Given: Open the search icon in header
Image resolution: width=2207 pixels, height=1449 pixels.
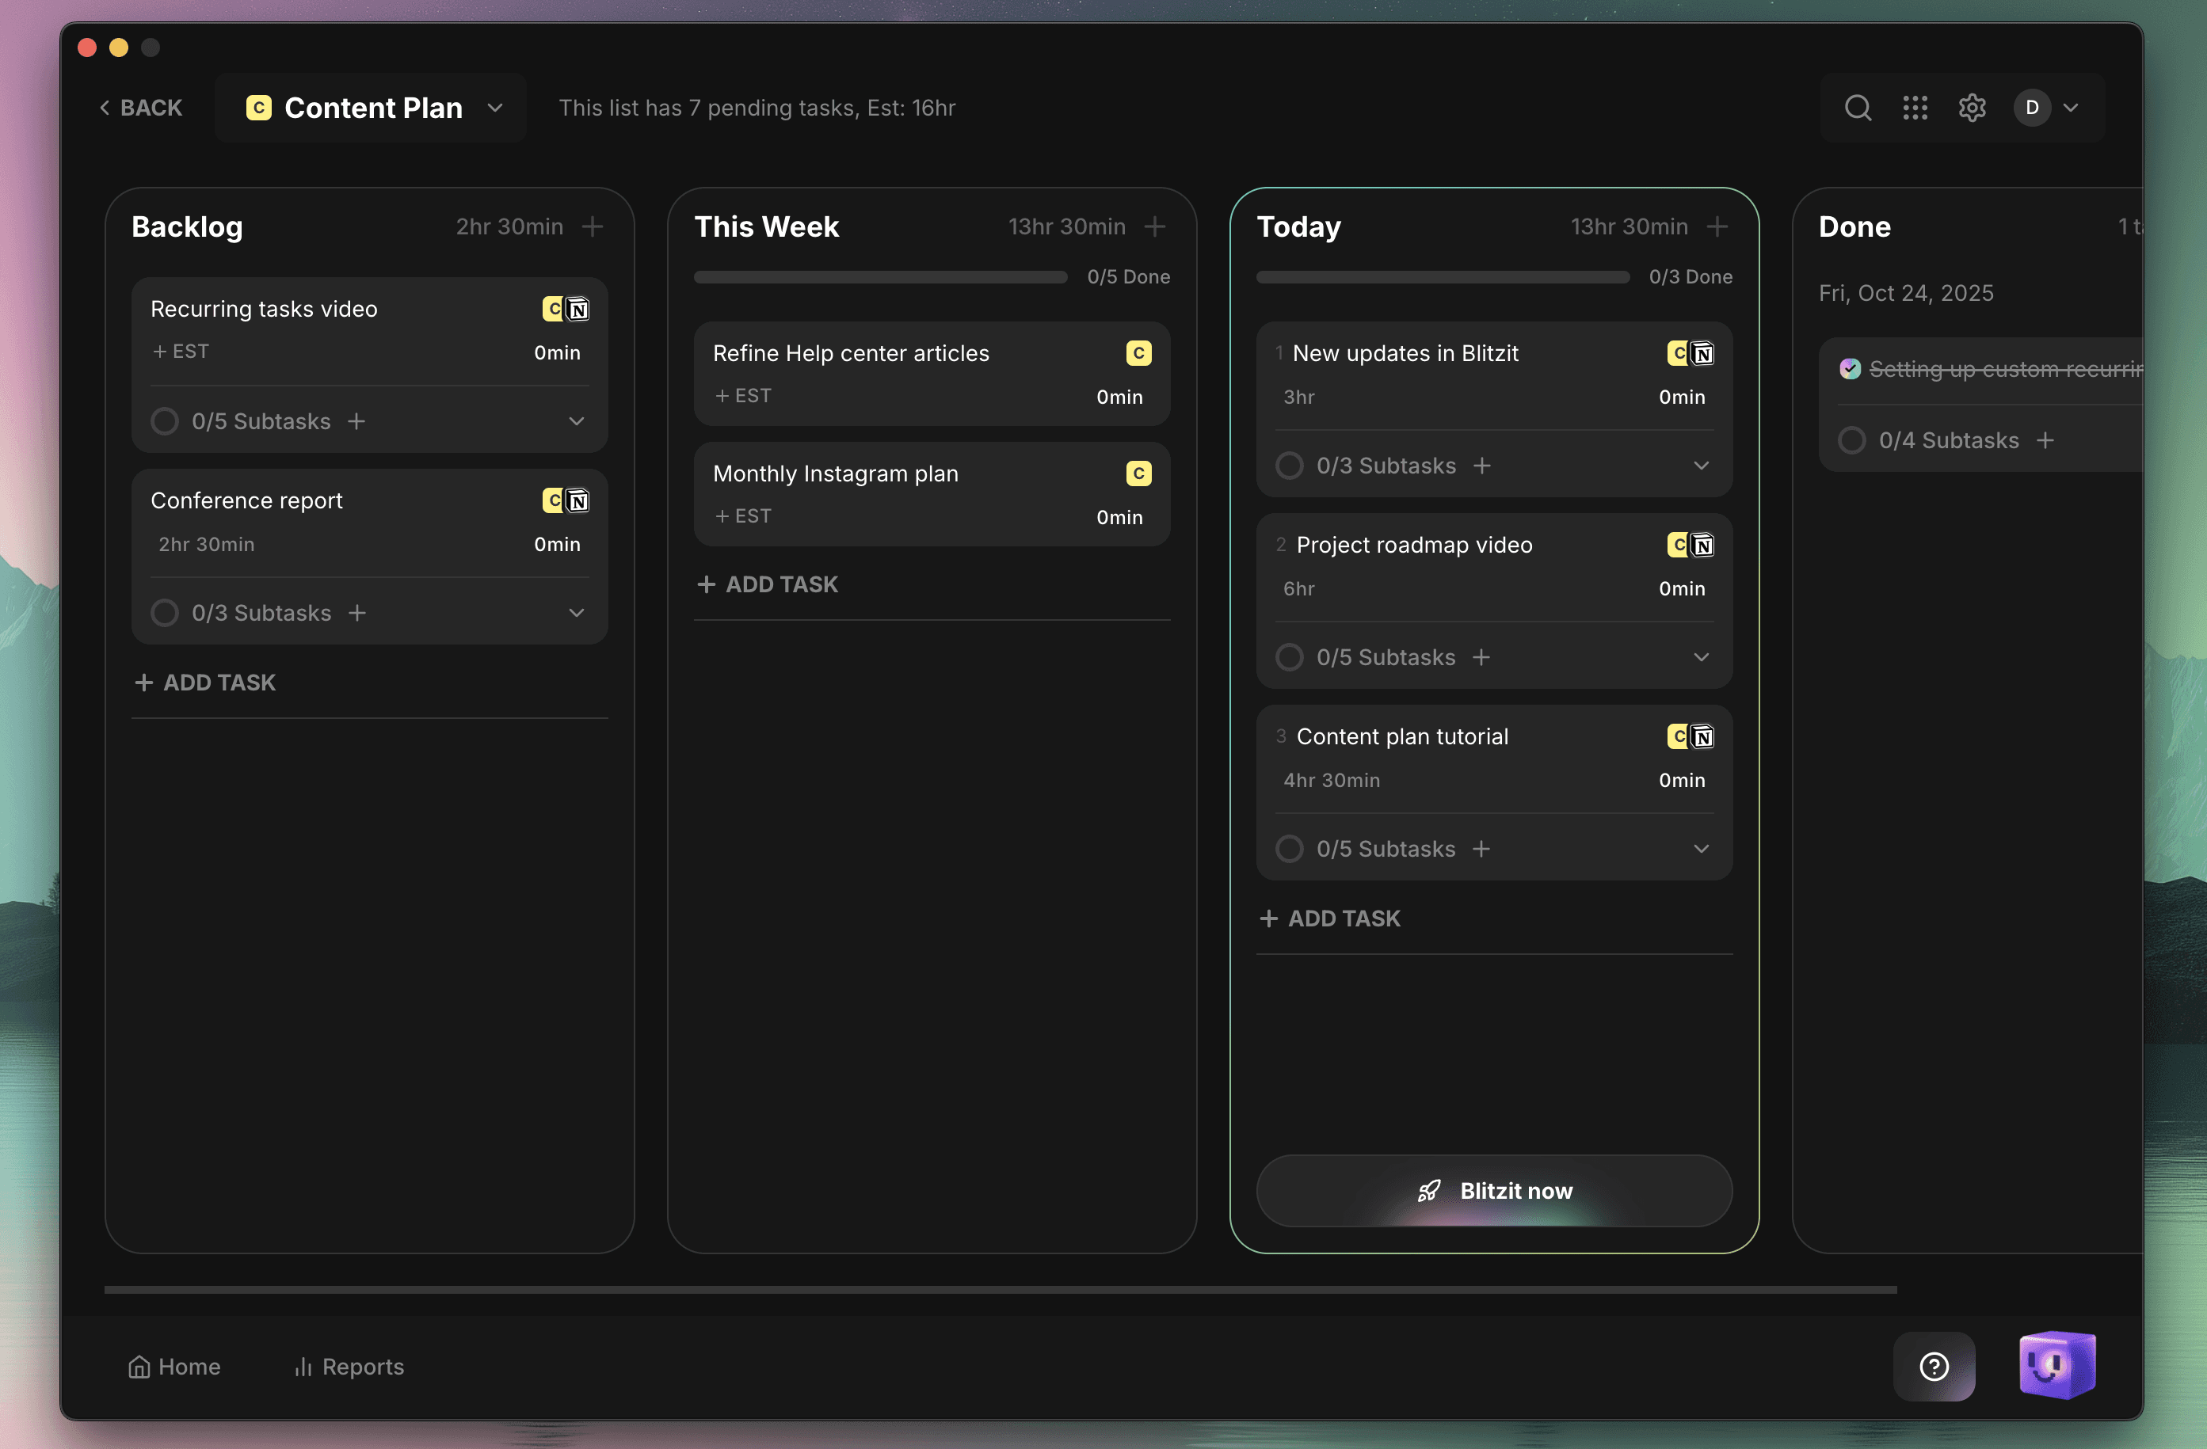Looking at the screenshot, I should [x=1858, y=108].
